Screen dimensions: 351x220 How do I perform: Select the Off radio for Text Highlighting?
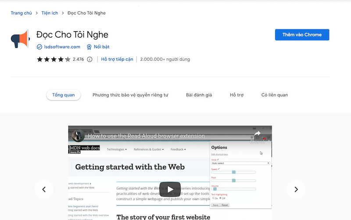pyautogui.click(x=220, y=198)
